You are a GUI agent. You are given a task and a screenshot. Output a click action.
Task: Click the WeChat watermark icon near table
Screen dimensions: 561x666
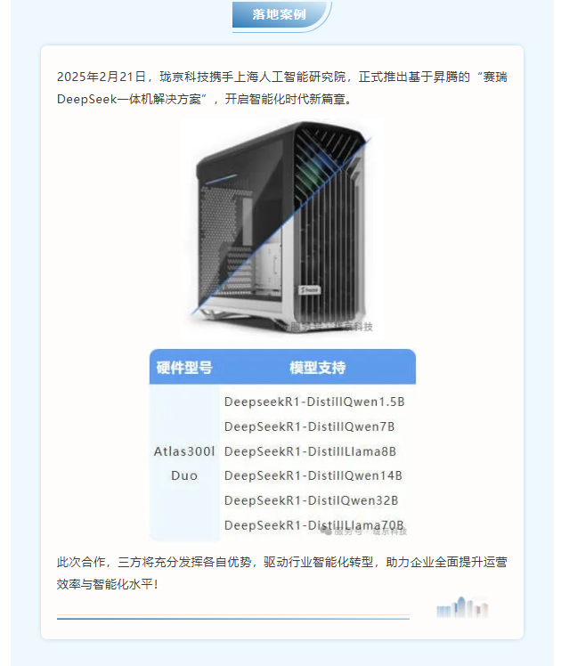click(x=326, y=531)
